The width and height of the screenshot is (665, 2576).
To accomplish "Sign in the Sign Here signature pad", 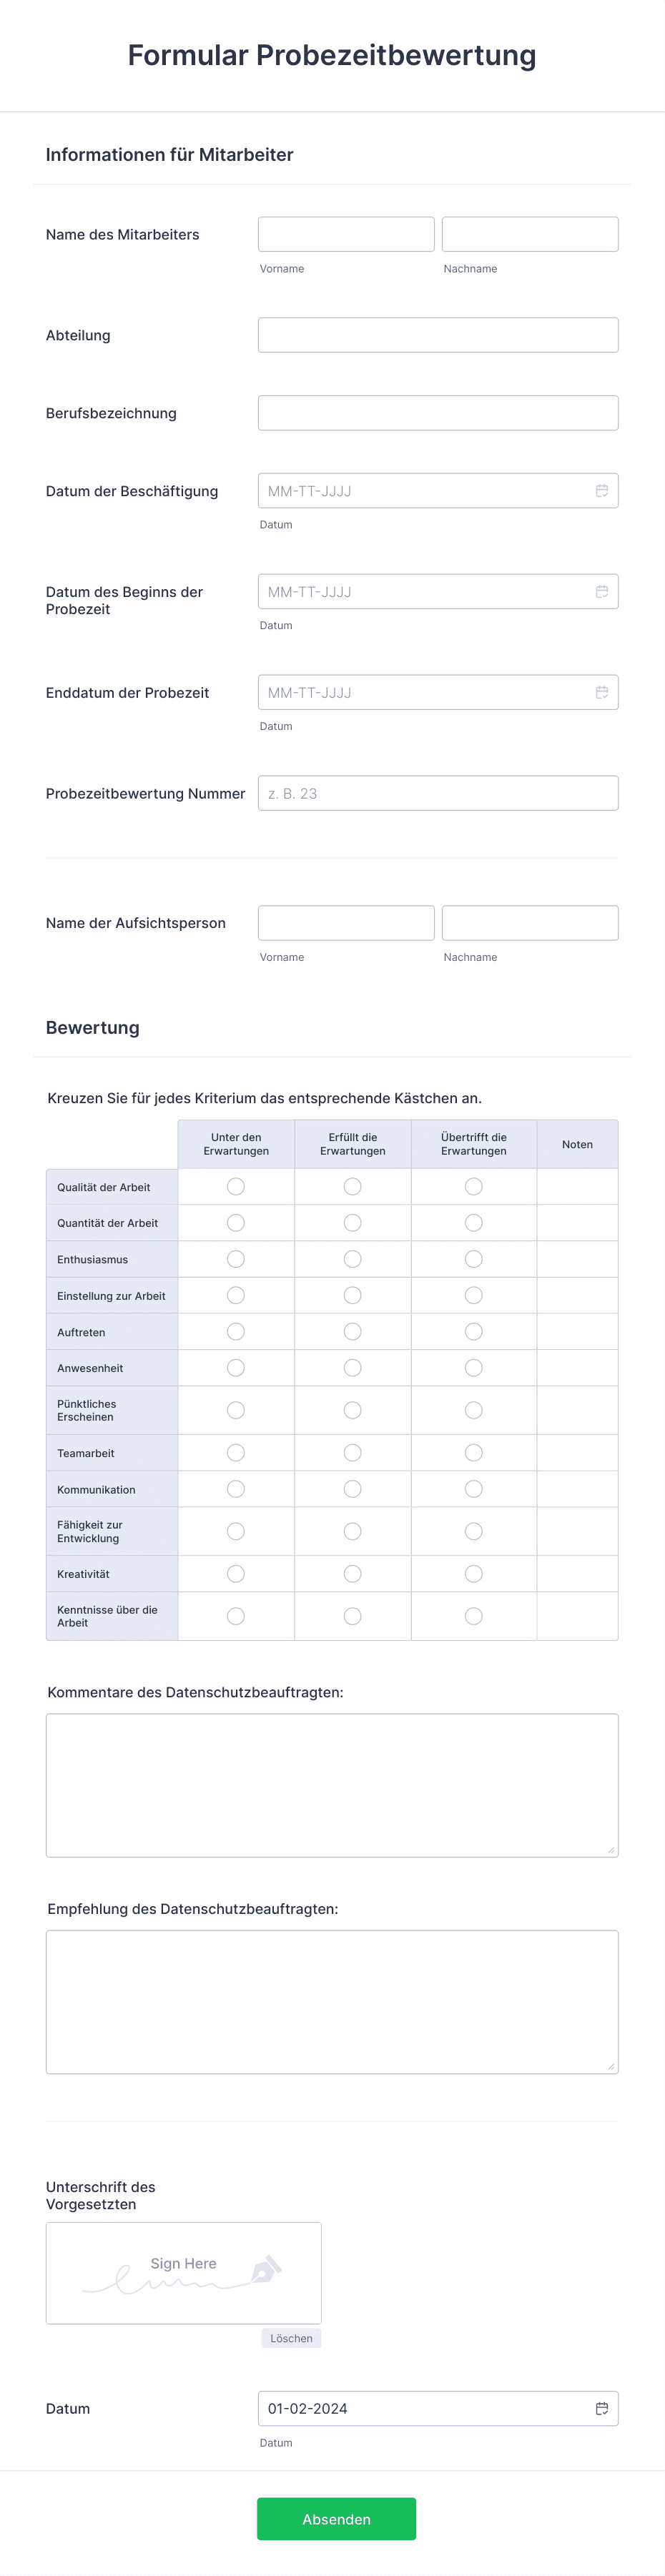I will 184,2273.
